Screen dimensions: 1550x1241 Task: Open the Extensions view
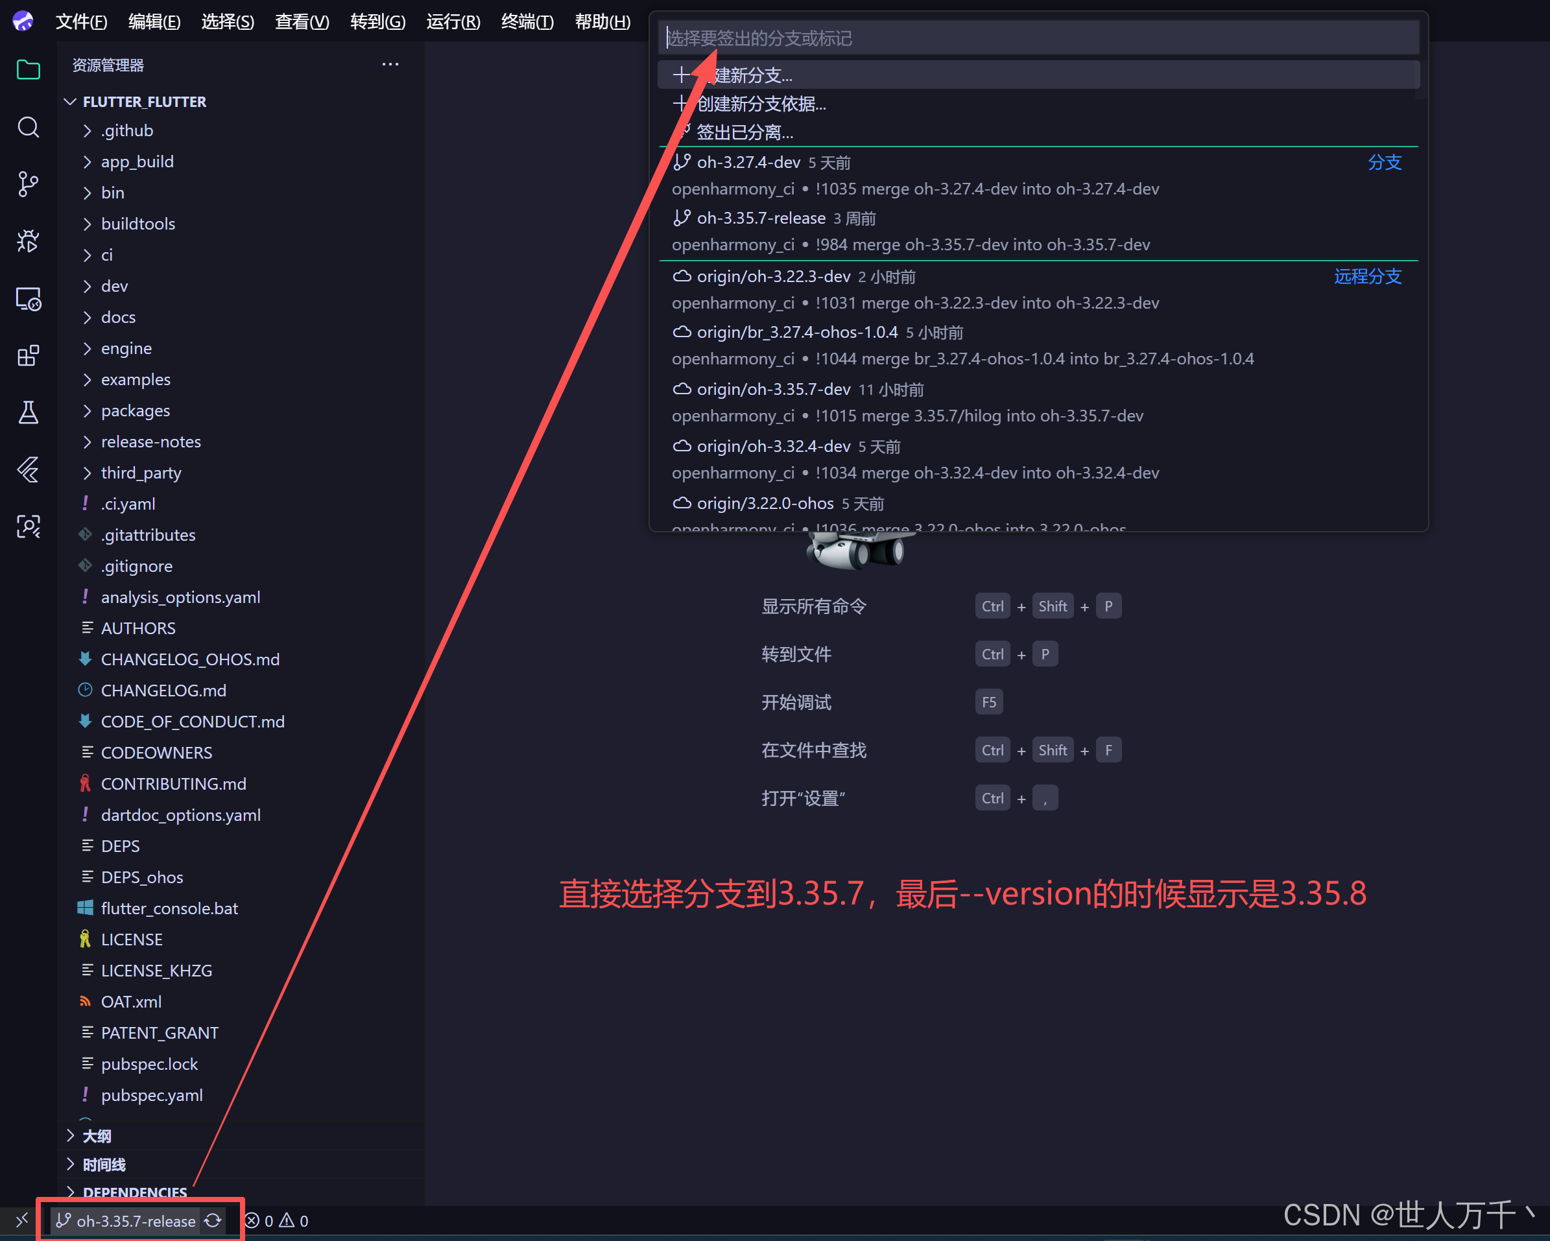27,355
